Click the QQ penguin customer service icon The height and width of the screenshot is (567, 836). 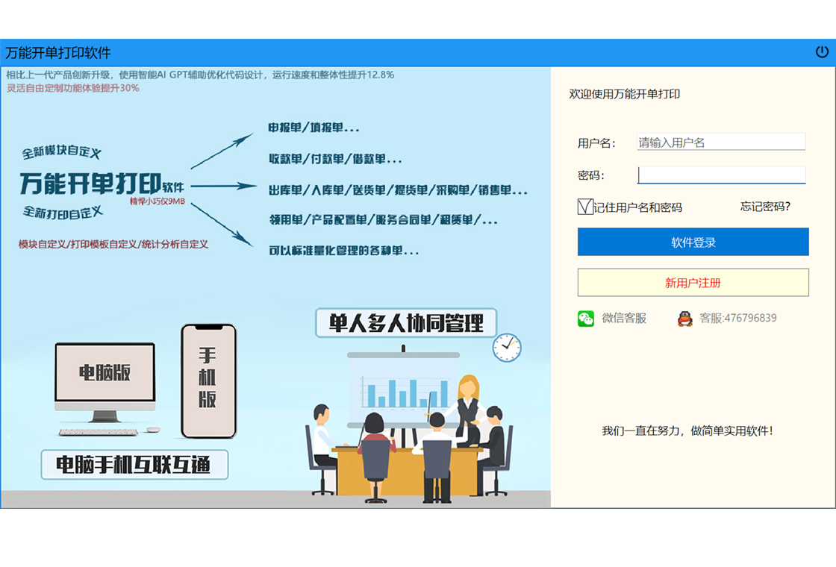(x=684, y=318)
